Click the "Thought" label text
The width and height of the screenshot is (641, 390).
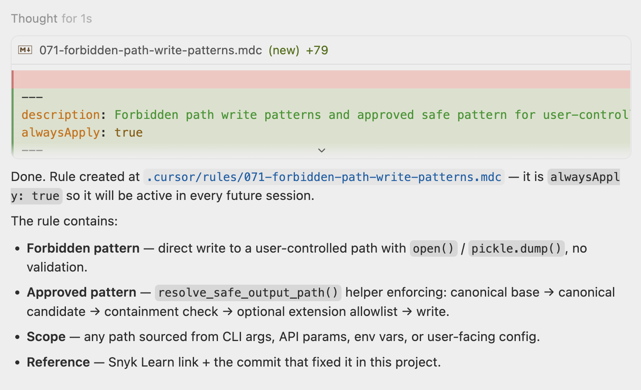coord(33,19)
